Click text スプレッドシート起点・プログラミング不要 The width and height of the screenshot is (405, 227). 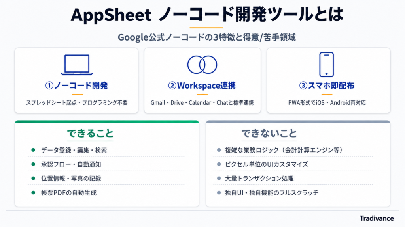[77, 103]
